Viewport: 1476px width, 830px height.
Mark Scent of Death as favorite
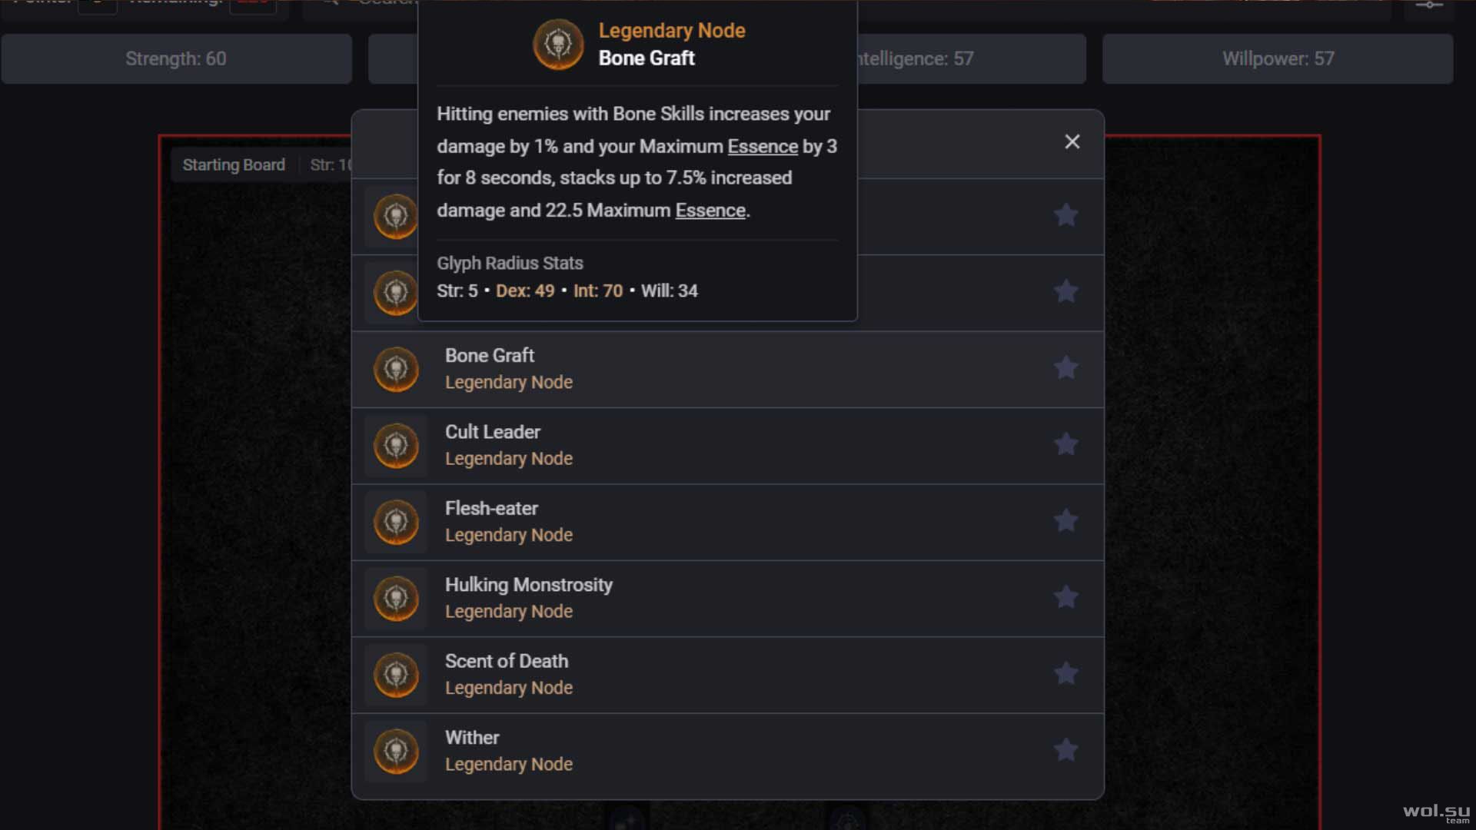1065,673
